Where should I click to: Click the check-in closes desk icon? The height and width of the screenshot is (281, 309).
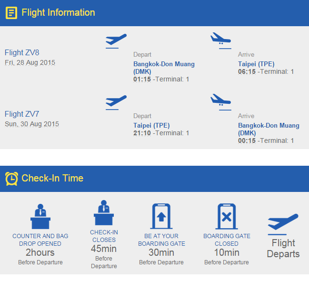tap(104, 213)
